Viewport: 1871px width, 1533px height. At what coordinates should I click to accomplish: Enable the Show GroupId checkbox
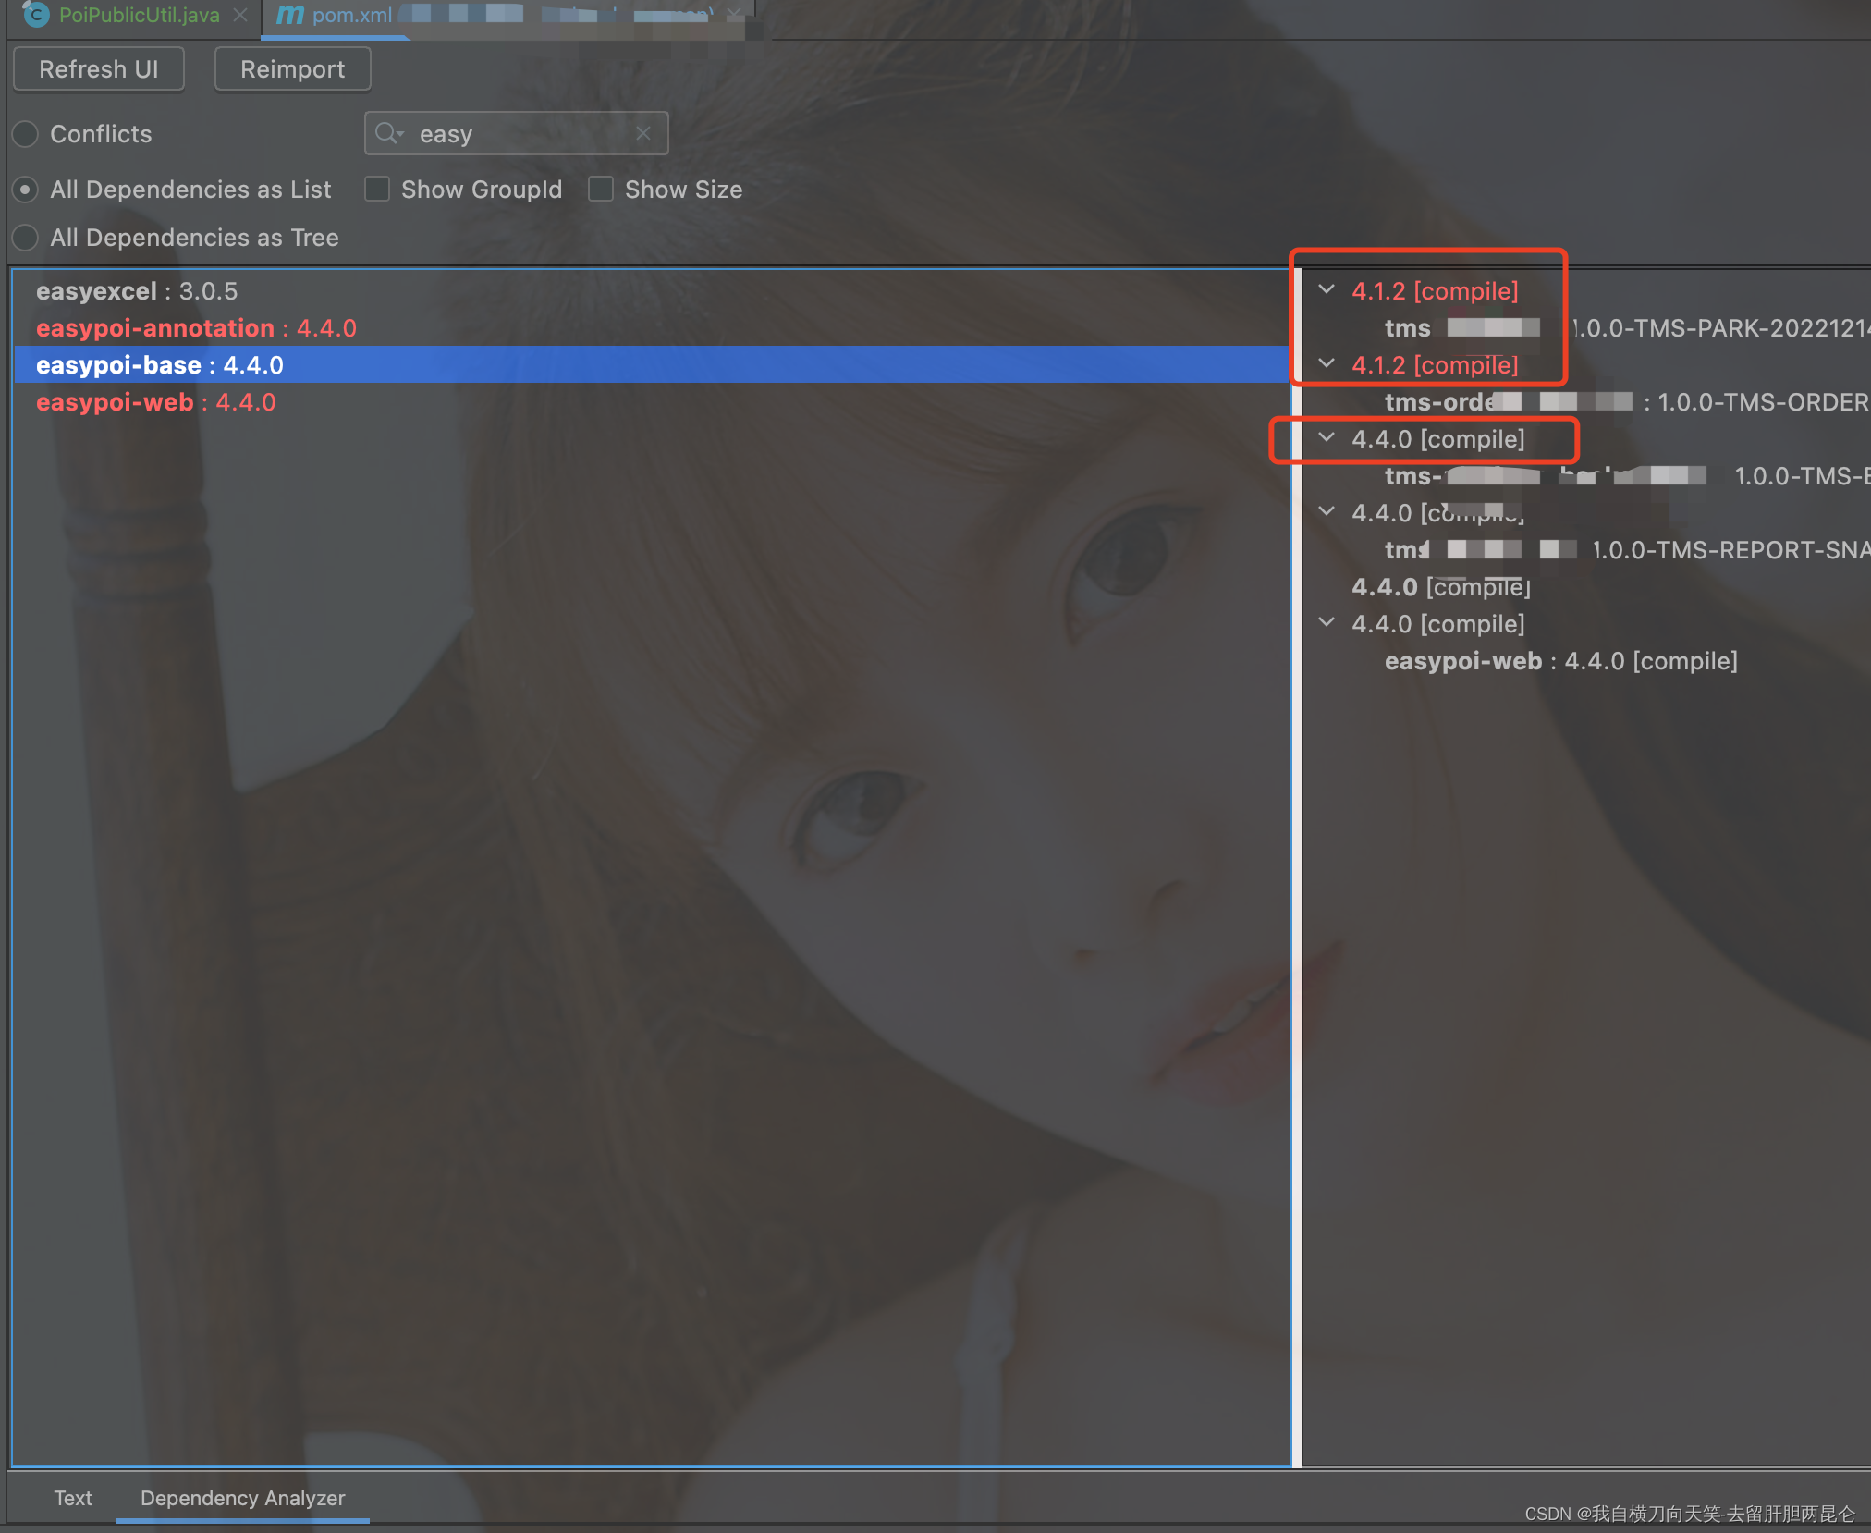point(376,190)
